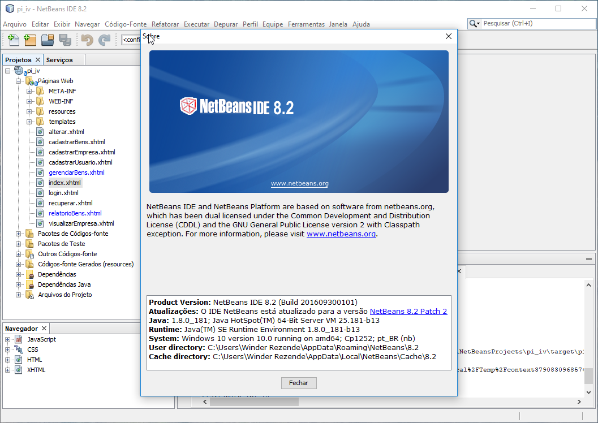This screenshot has width=598, height=423.
Task: Click the XHTML icon in Navegador
Action: point(18,370)
